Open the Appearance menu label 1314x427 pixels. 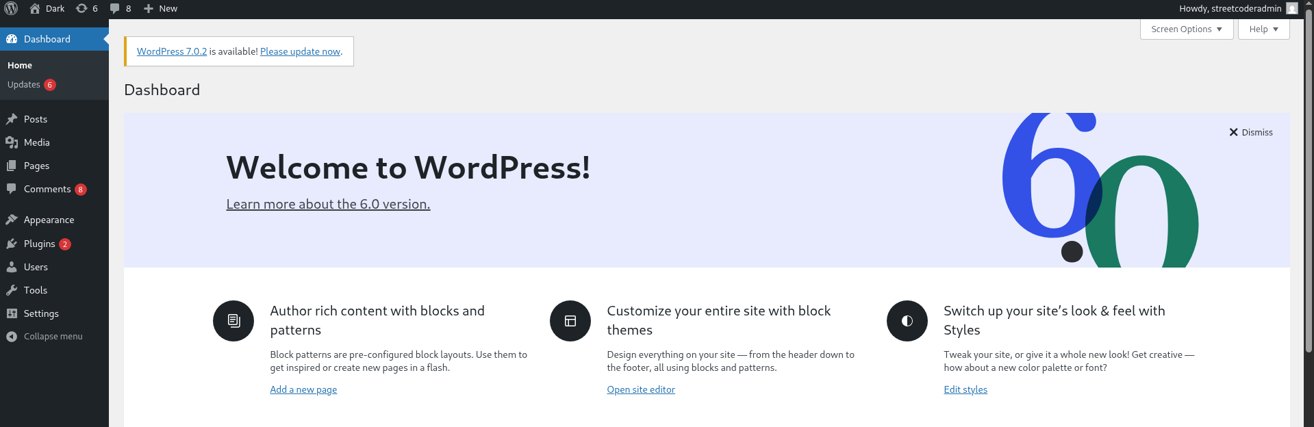pyautogui.click(x=49, y=220)
